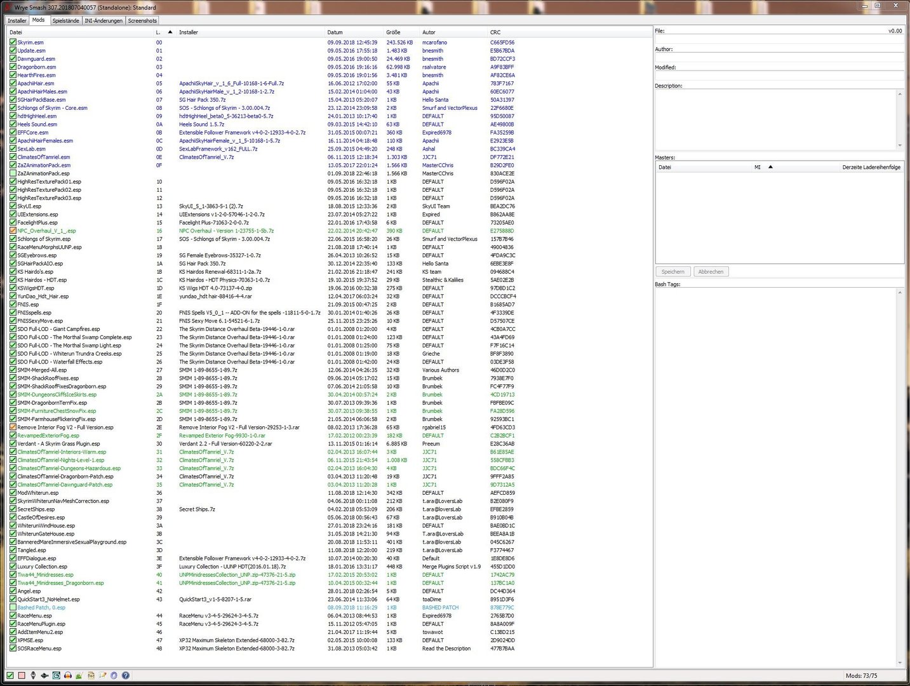
Task: Click the Description box scrollbar
Action: click(900, 119)
